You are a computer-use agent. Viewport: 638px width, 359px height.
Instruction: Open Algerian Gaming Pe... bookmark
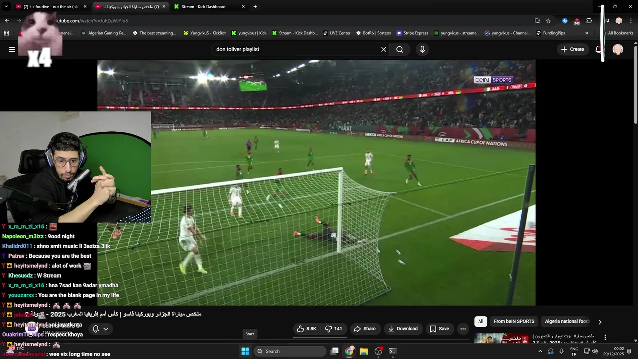click(x=104, y=33)
